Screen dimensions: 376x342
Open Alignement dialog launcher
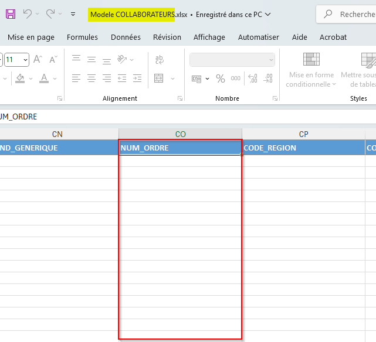coord(180,98)
